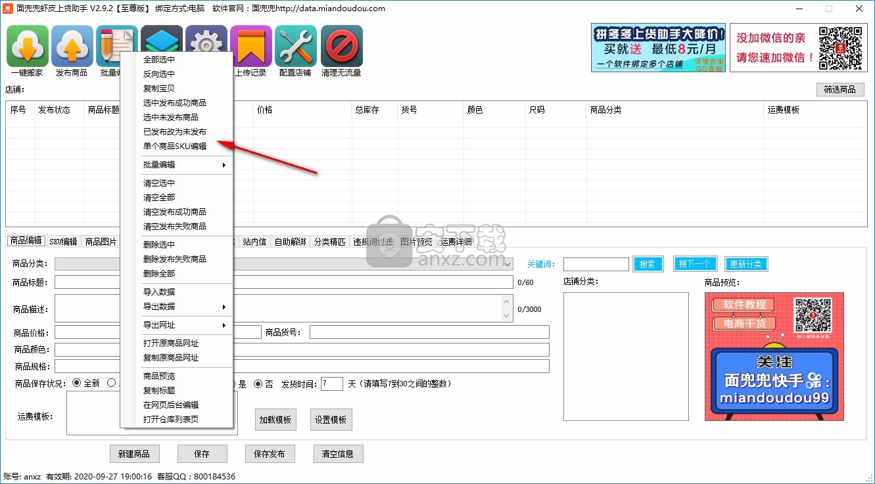Click the 商品描述 scrollbar down arrow
Screen dimensions: 875x484
506,316
